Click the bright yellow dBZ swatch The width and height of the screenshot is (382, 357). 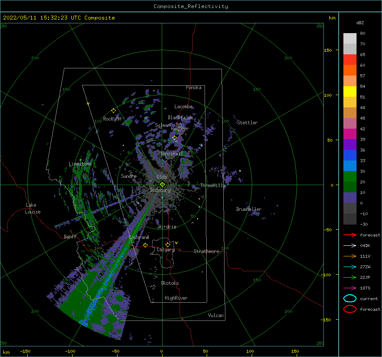(350, 91)
